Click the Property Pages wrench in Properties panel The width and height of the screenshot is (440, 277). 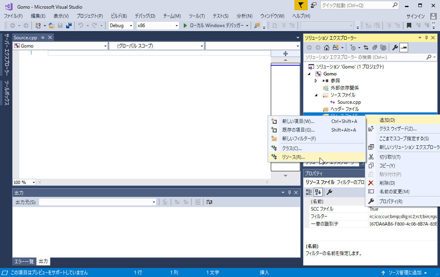(x=329, y=192)
